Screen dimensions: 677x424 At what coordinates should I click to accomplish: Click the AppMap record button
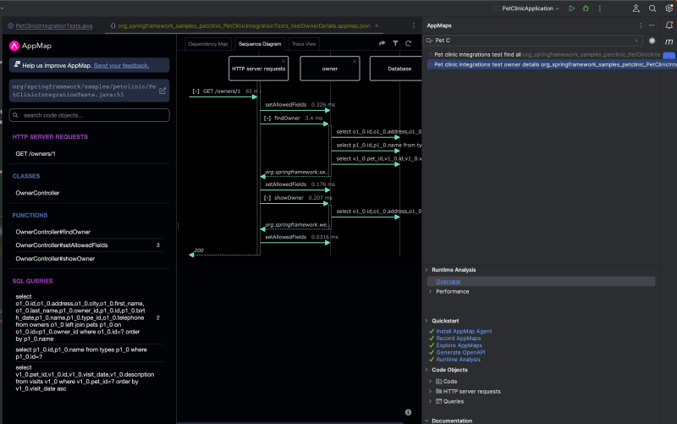tap(652, 41)
